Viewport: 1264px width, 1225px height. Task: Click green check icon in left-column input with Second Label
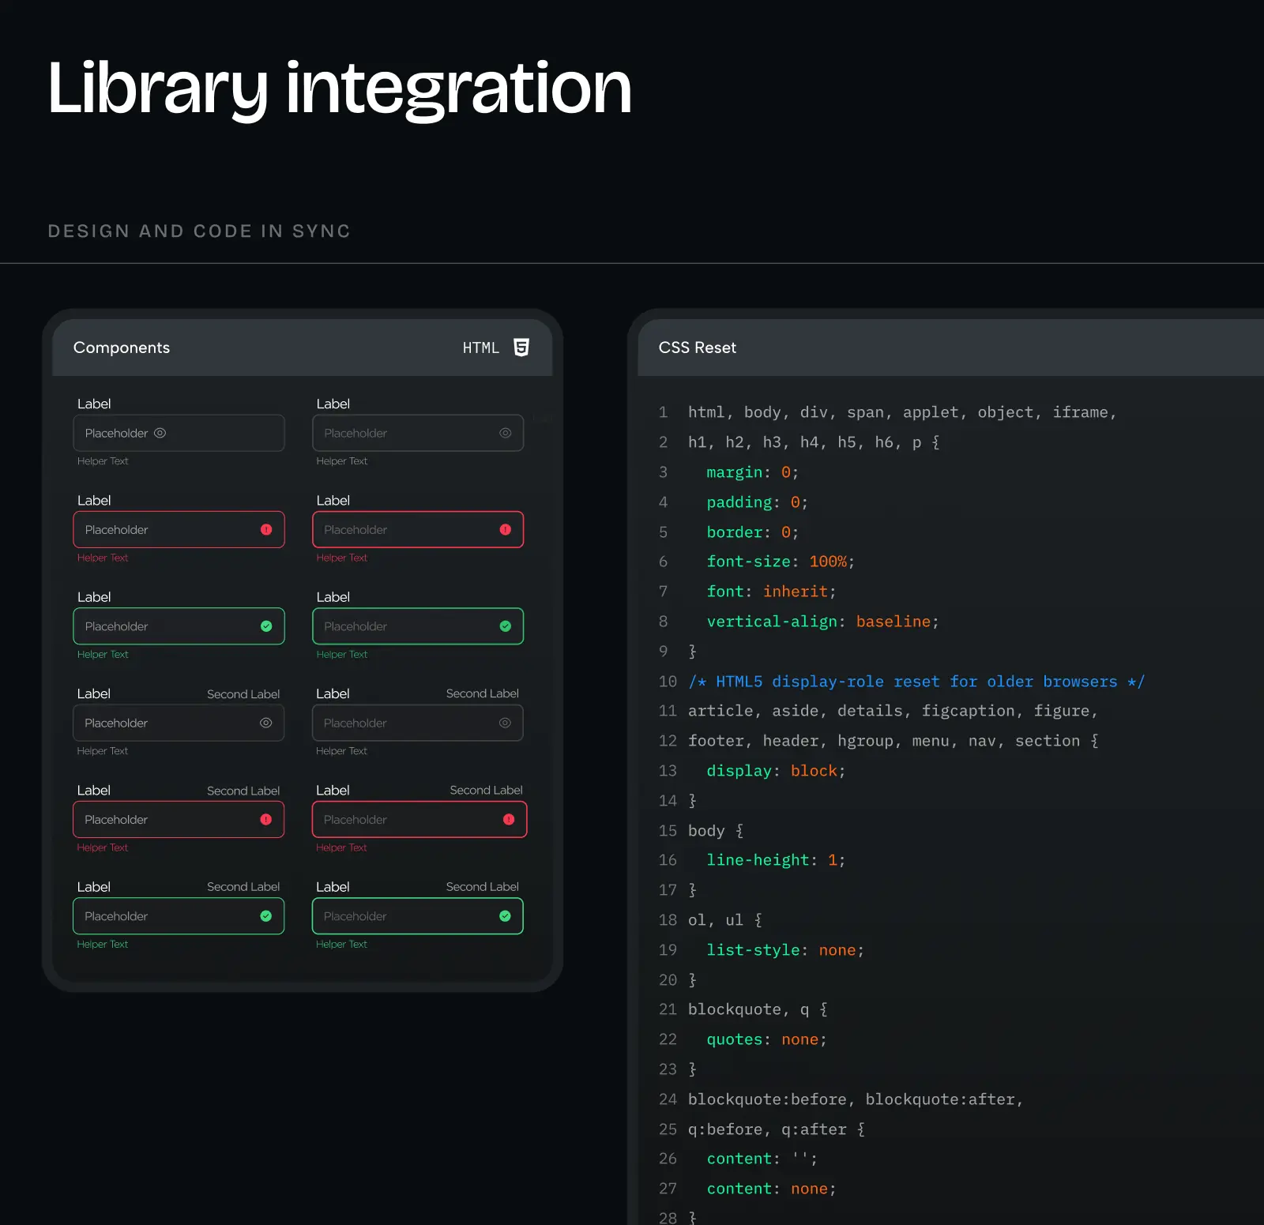coord(266,916)
